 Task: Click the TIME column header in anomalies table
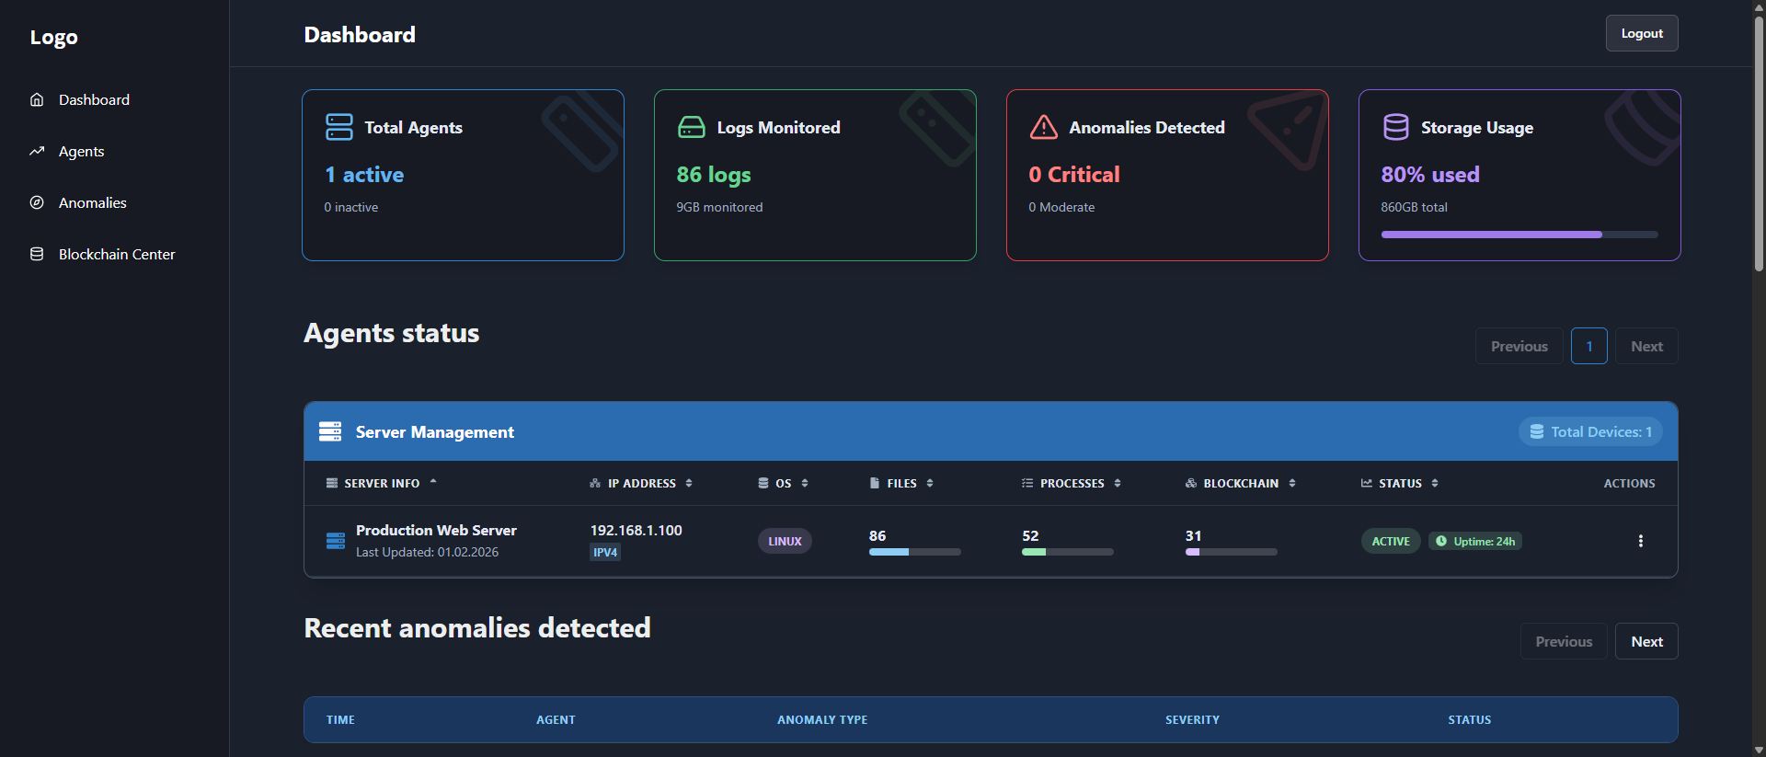(x=340, y=719)
